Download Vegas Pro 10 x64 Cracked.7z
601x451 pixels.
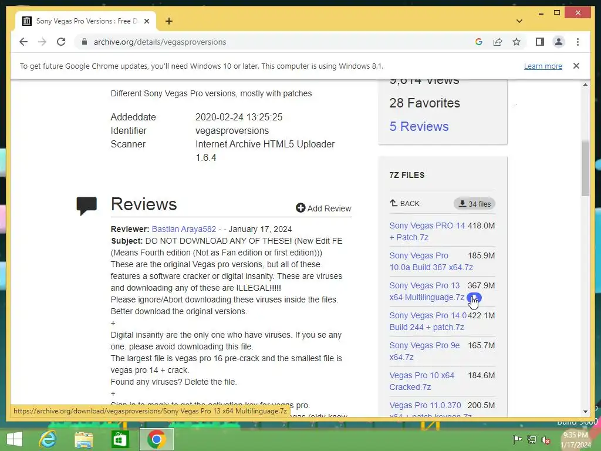421,381
